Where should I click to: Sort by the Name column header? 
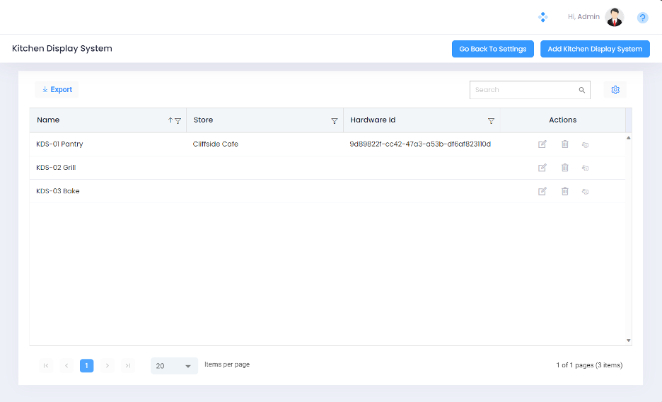point(48,120)
